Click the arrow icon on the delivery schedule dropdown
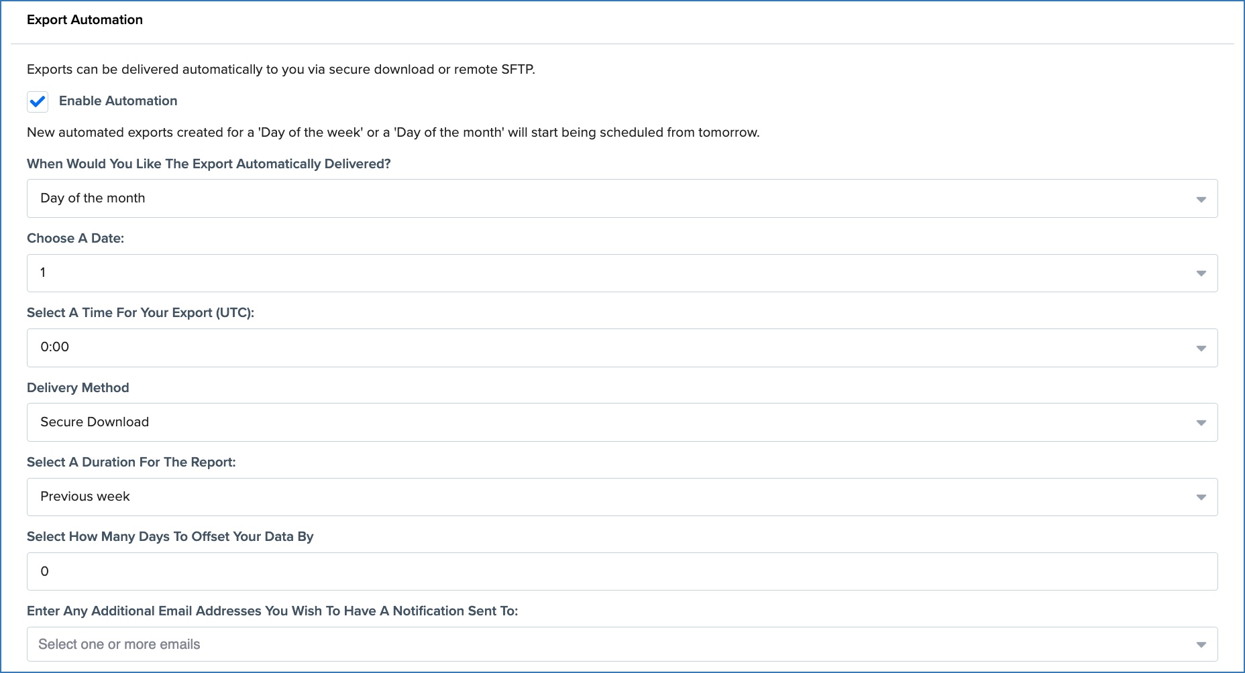The image size is (1245, 673). click(1201, 199)
